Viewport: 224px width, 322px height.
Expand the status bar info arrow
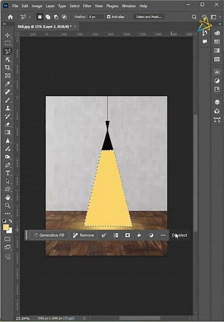coord(84,318)
